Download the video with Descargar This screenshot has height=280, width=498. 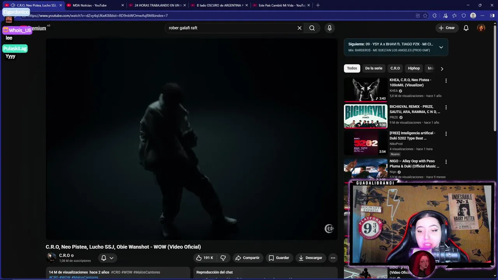pyautogui.click(x=310, y=258)
